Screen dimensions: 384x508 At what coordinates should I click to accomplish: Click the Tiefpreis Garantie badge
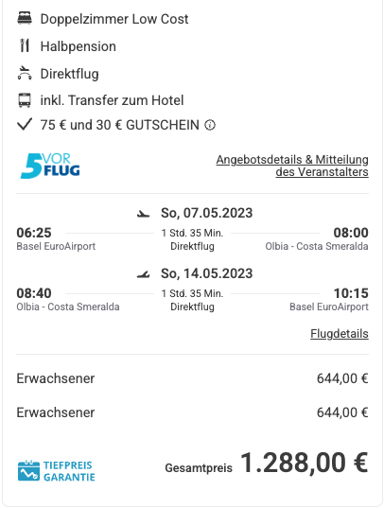tap(57, 471)
